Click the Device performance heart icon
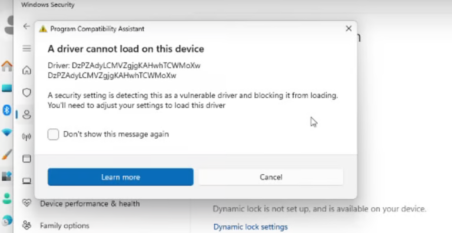 point(26,203)
